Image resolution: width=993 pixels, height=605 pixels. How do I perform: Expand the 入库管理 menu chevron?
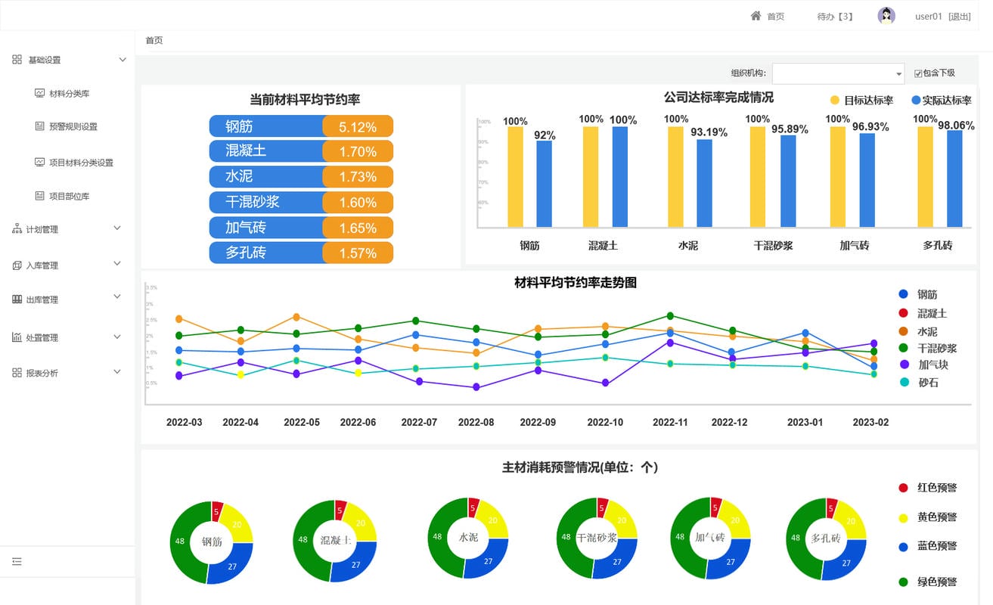click(117, 263)
